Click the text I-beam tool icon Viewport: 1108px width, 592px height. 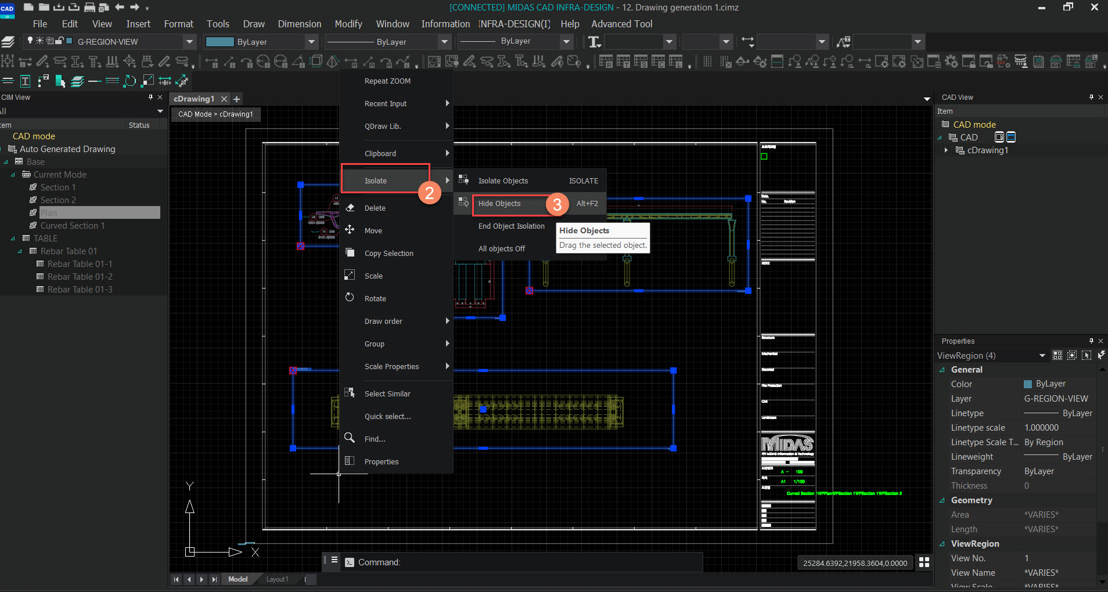pos(25,81)
